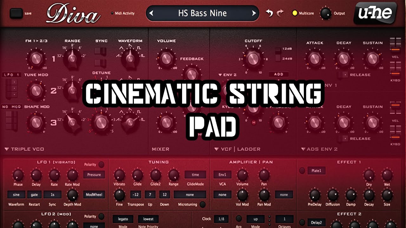Click oscillator 1 Waveform knob
The width and height of the screenshot is (406, 228).
[x=130, y=58]
